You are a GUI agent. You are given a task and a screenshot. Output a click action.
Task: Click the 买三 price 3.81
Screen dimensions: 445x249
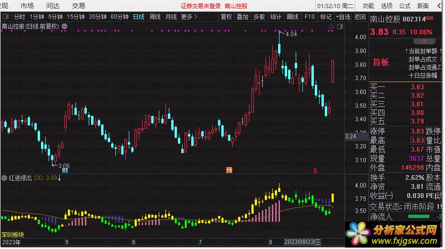pos(417,104)
